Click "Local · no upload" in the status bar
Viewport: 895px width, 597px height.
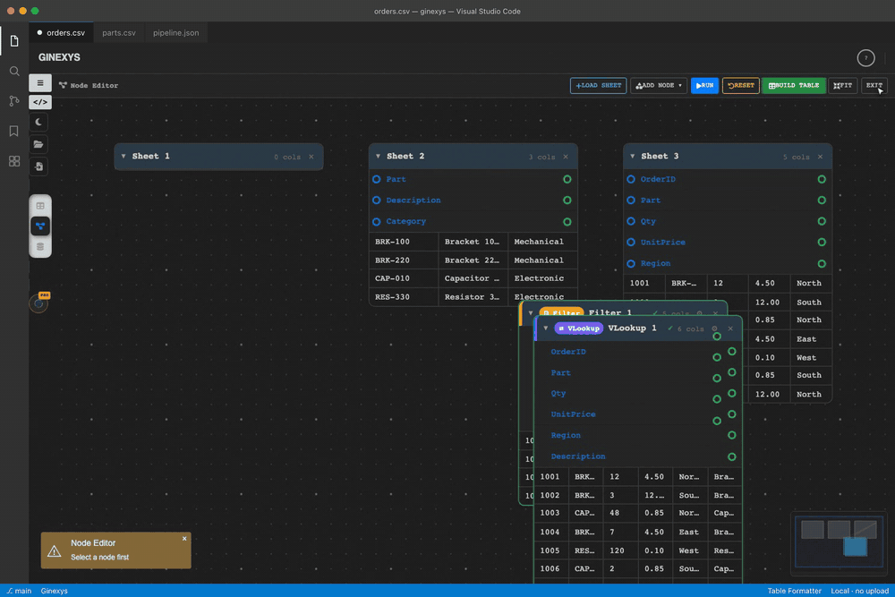859,591
